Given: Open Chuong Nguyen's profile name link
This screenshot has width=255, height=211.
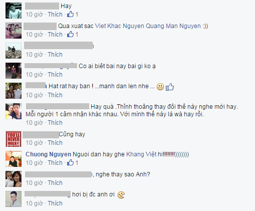Looking at the screenshot, I should (x=48, y=154).
